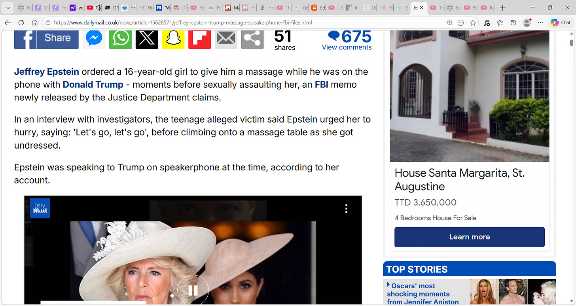Close the current Jeffrey Epstein article tab
Viewport: 576px width, 306px height.
pyautogui.click(x=422, y=8)
